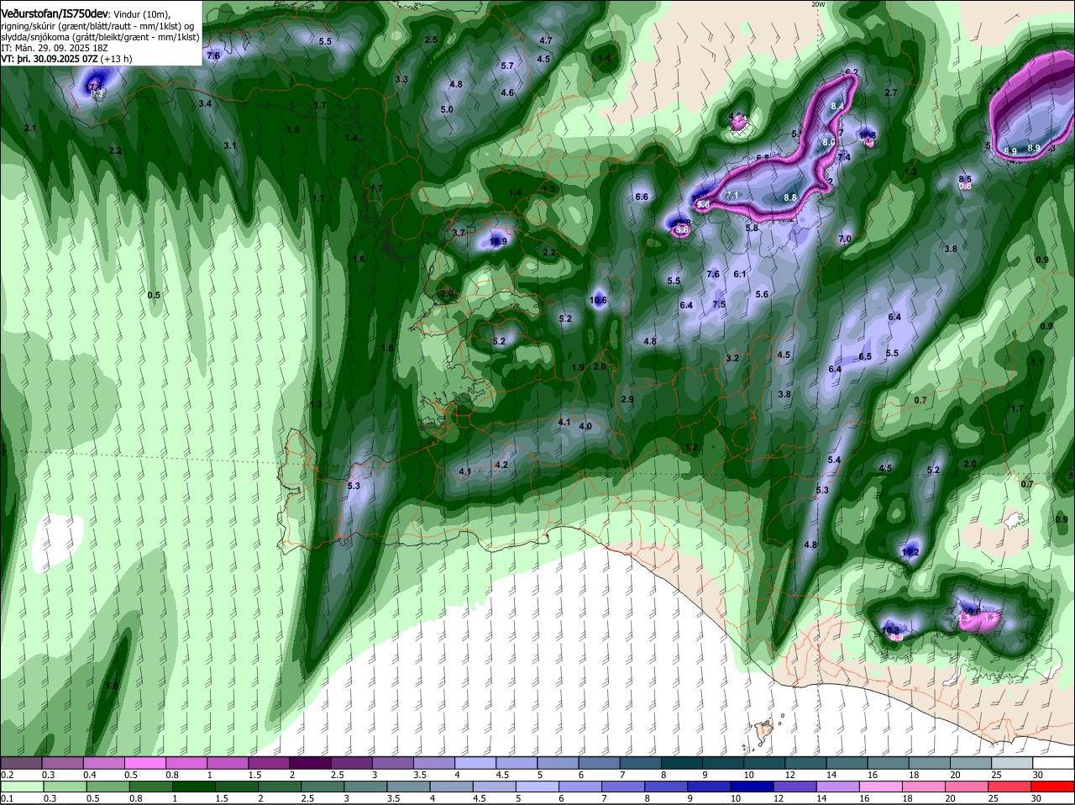Select the map value '3.7'

click(x=459, y=233)
